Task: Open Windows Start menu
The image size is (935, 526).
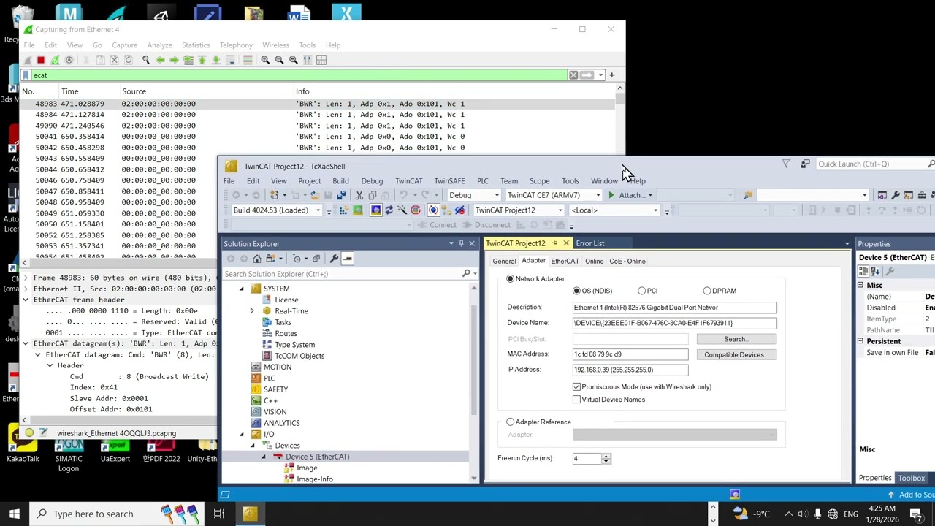Action: pyautogui.click(x=14, y=514)
